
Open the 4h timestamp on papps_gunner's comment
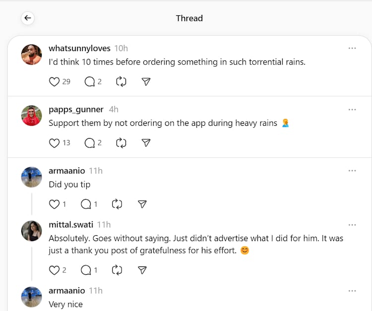pyautogui.click(x=114, y=109)
